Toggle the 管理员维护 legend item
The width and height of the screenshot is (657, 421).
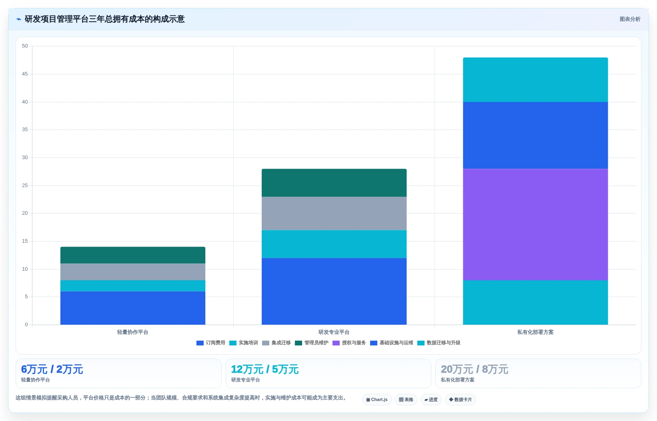[x=312, y=343]
